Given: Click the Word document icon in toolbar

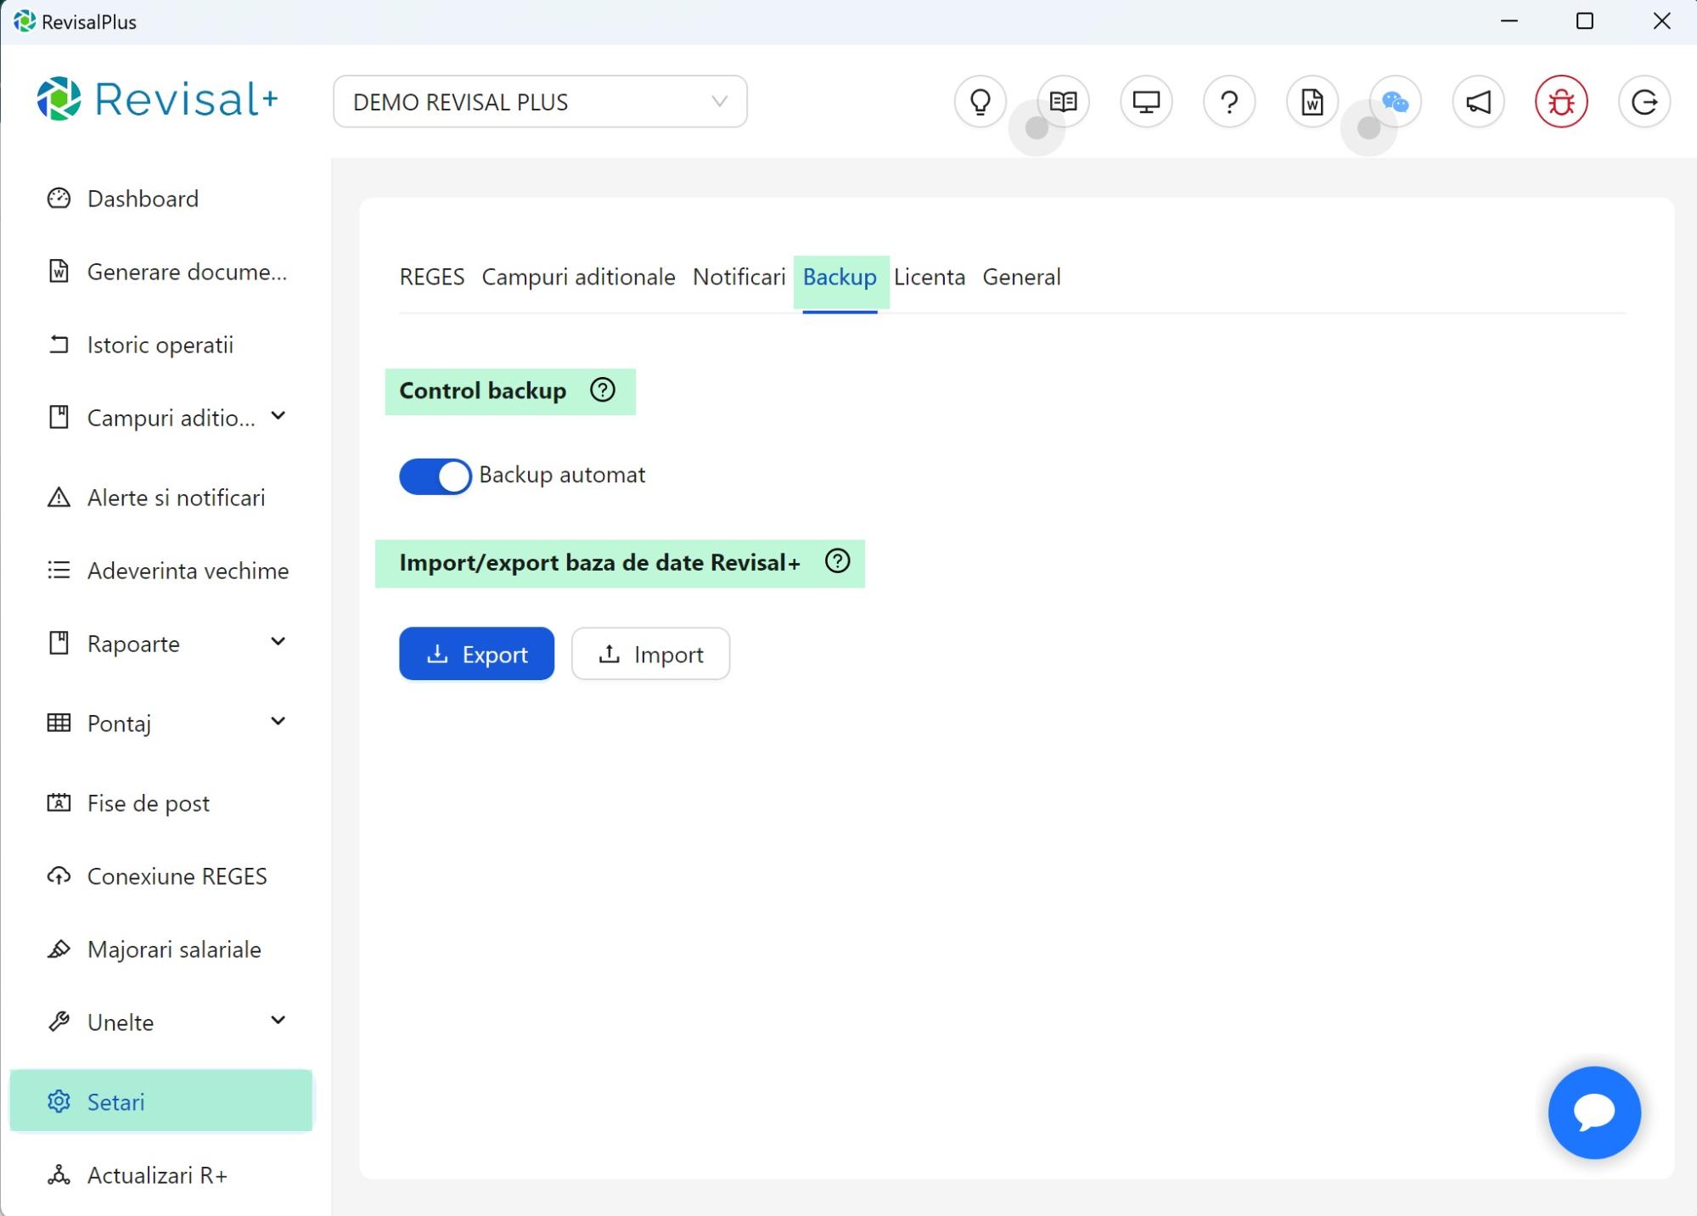Looking at the screenshot, I should 1312,102.
